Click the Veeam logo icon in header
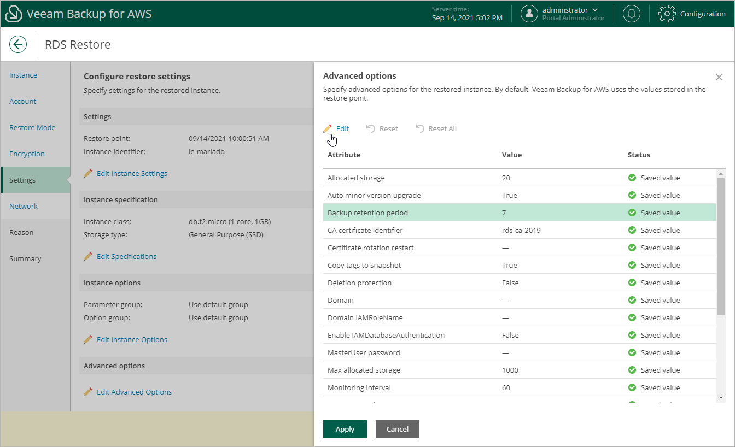735x447 pixels. click(13, 14)
